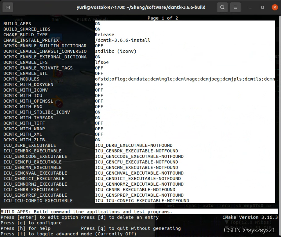Open the terminal hamburger menu
281x237 pixels.
tap(235, 7)
